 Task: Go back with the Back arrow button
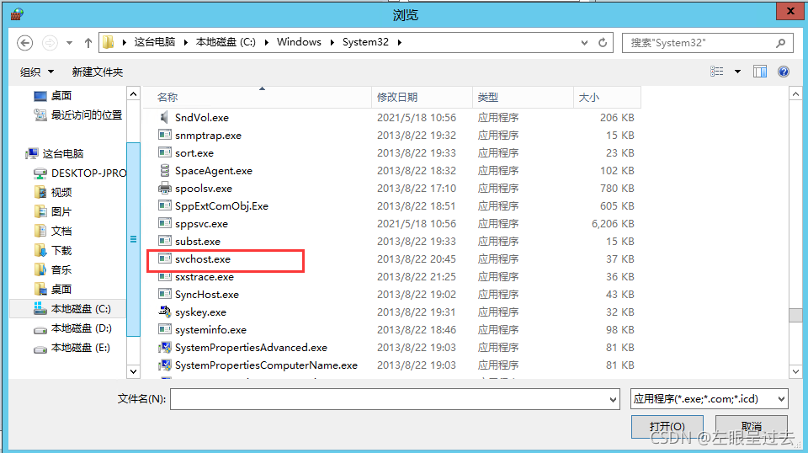point(24,43)
